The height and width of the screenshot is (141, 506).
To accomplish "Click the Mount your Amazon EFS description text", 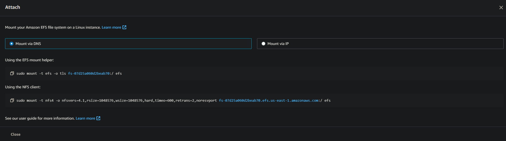I will pos(53,27).
